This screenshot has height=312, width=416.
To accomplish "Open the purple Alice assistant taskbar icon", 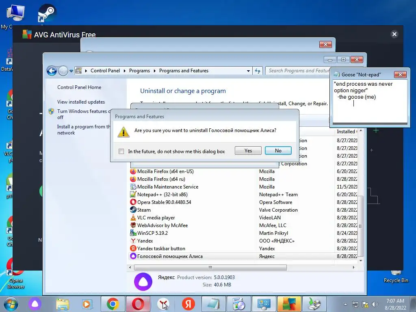I will (x=35, y=304).
